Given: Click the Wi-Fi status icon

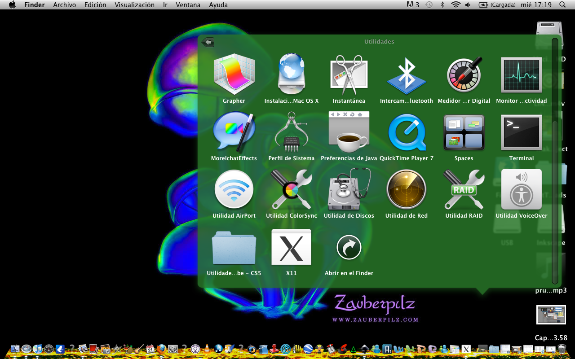Looking at the screenshot, I should click(x=456, y=5).
